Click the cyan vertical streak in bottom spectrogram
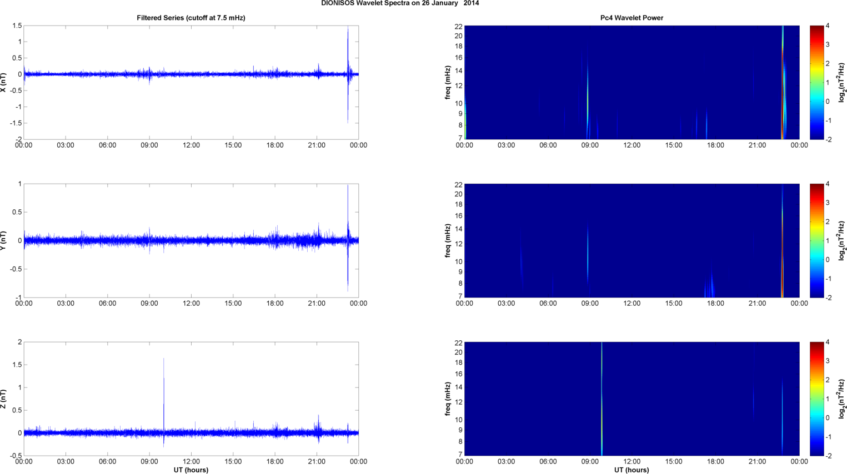This screenshot has height=474, width=847. (602, 399)
